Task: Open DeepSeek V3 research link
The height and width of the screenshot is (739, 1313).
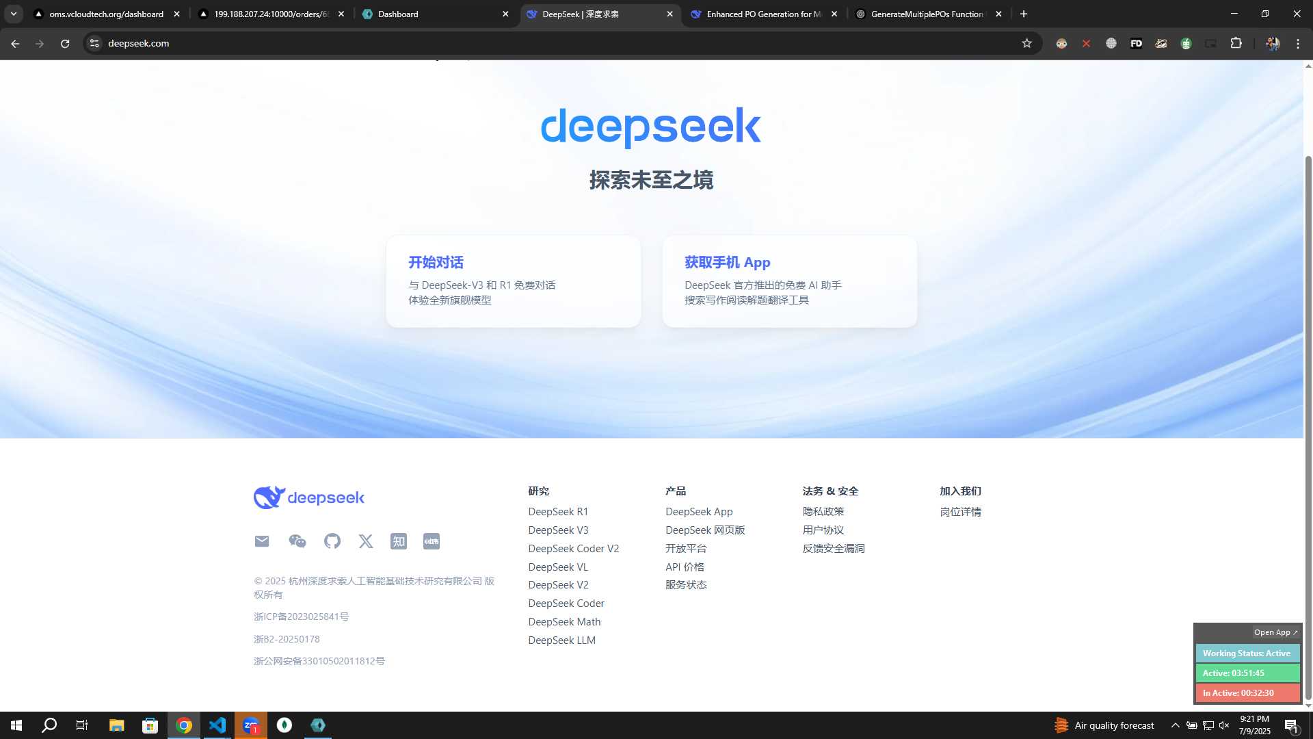Action: pyautogui.click(x=558, y=530)
